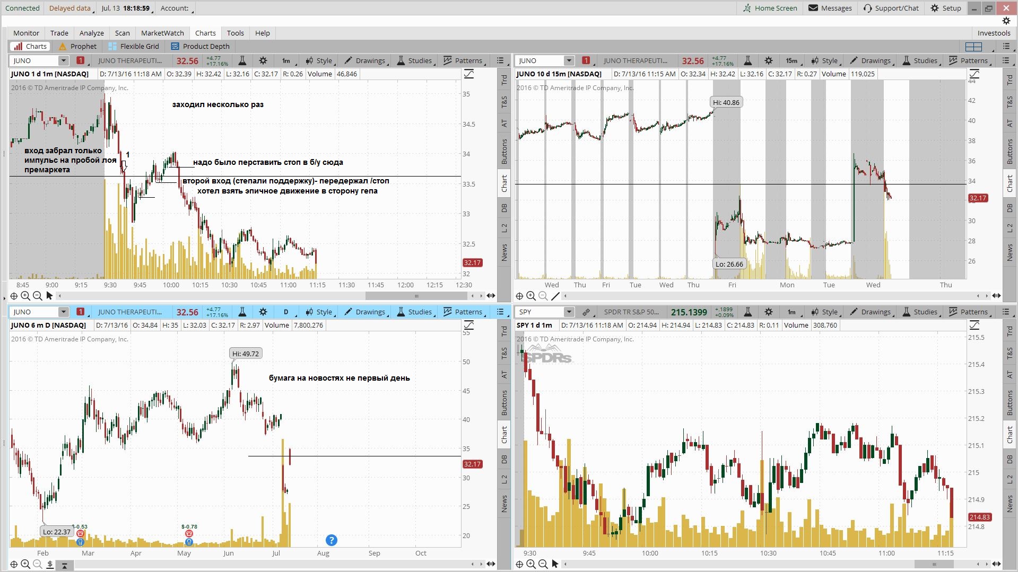Toggle the T&S side panel on JUNO 1m chart
This screenshot has height=572, width=1018.
504,102
